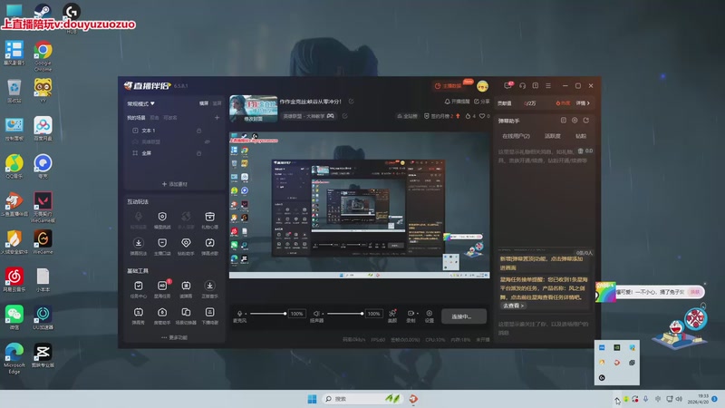Open the 礼物心愿 gift box icon
Viewport: 725px width, 408px height.
209,217
